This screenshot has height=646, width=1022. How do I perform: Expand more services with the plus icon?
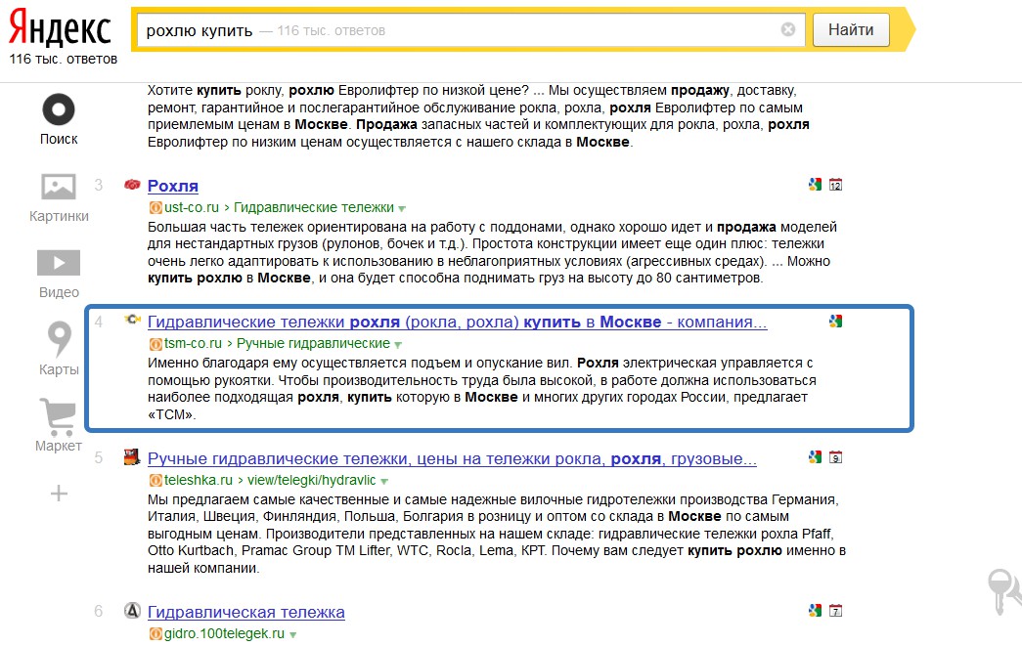point(59,493)
